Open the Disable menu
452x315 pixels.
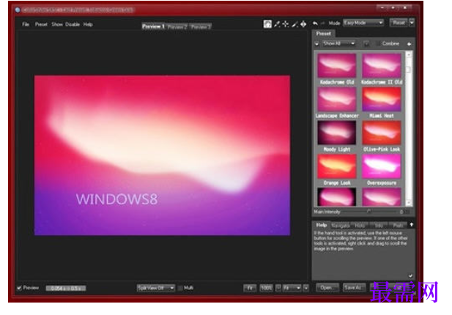point(73,24)
